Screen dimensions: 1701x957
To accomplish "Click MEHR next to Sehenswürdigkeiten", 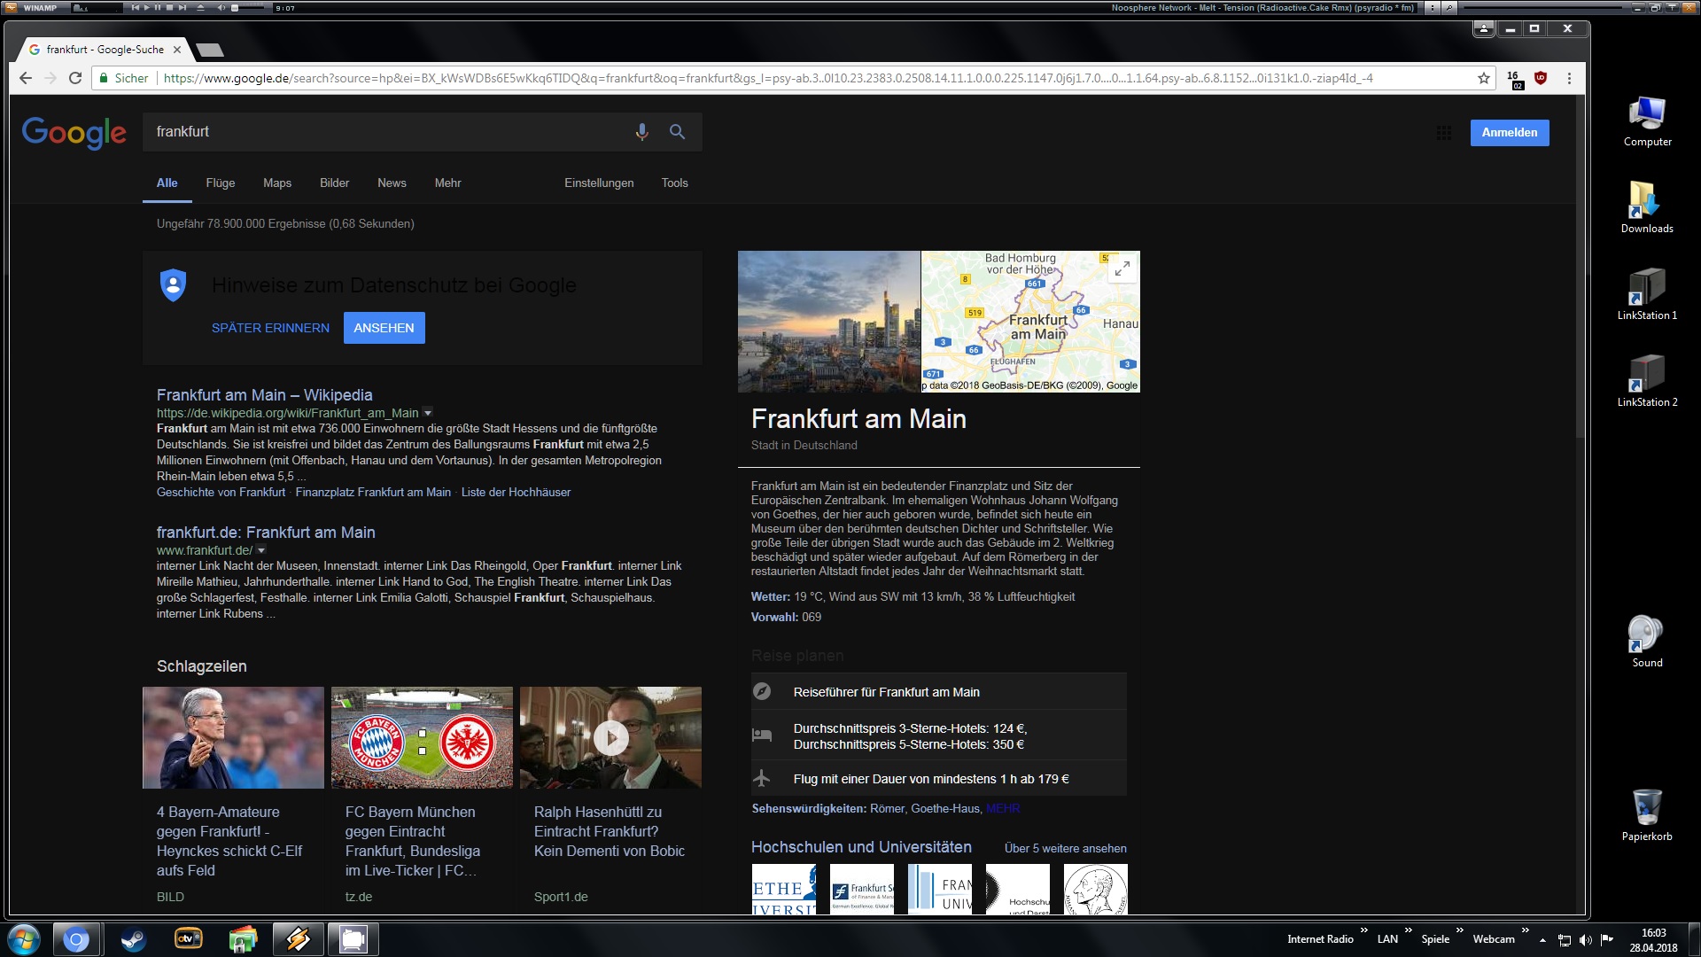I will pos(1003,809).
